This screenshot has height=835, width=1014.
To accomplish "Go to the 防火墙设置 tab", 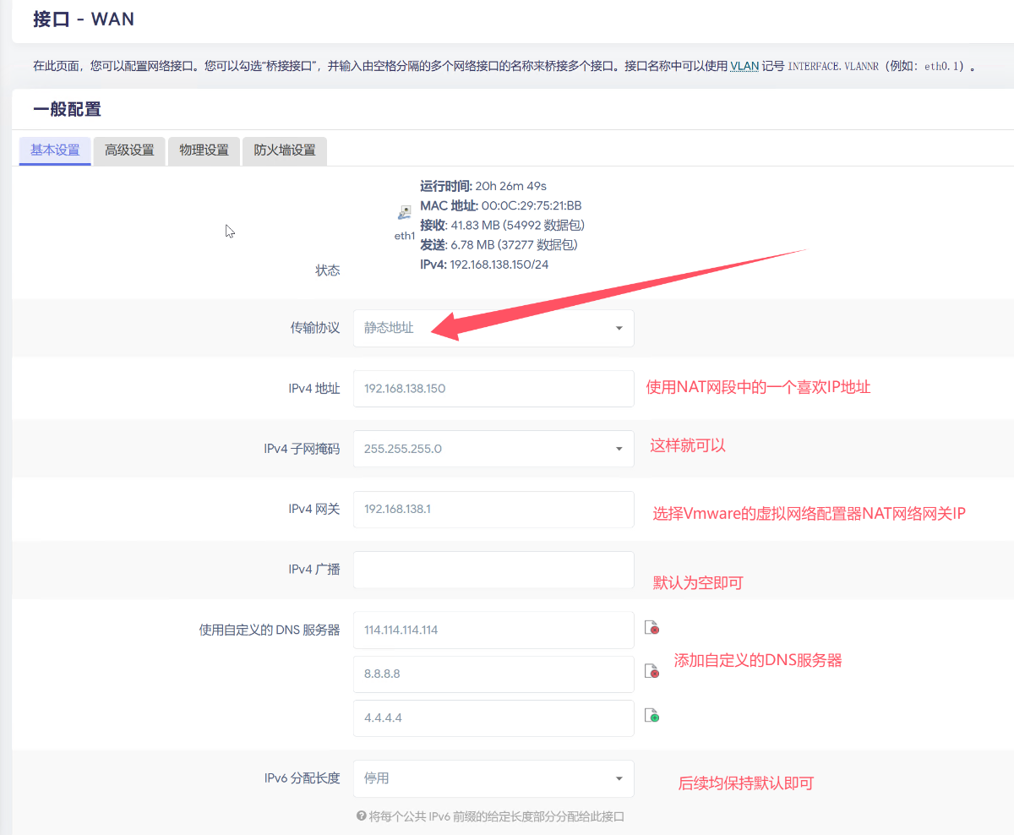I will point(286,150).
